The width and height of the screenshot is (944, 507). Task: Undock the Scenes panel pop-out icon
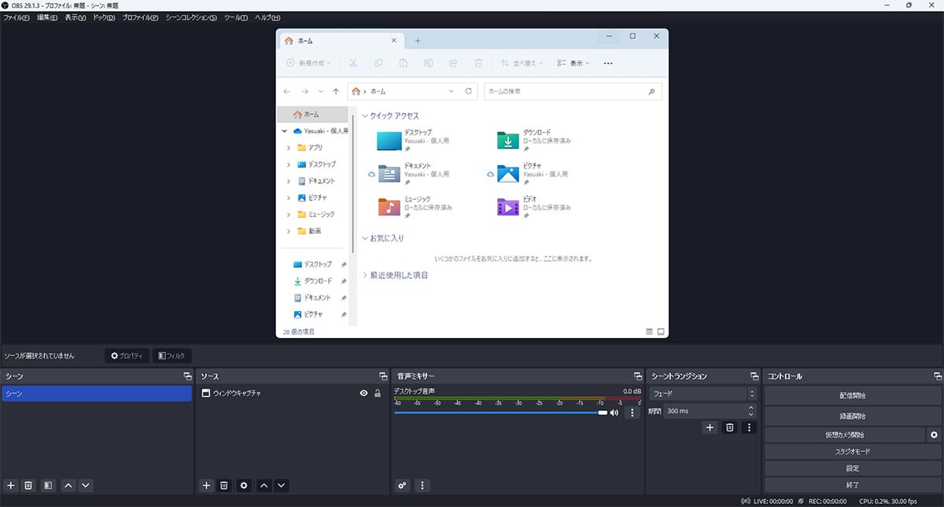[x=186, y=377]
